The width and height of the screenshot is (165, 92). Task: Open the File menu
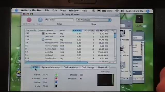tap(47, 10)
